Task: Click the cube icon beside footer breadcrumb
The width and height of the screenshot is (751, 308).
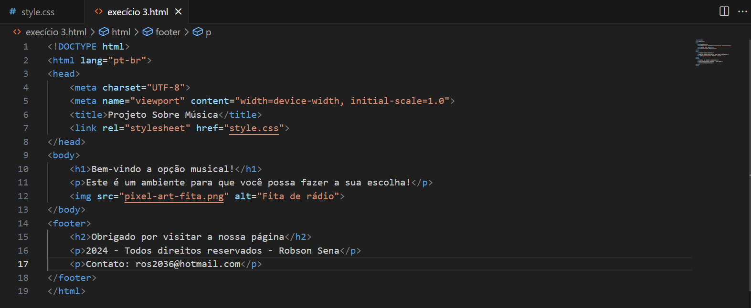Action: [x=148, y=32]
